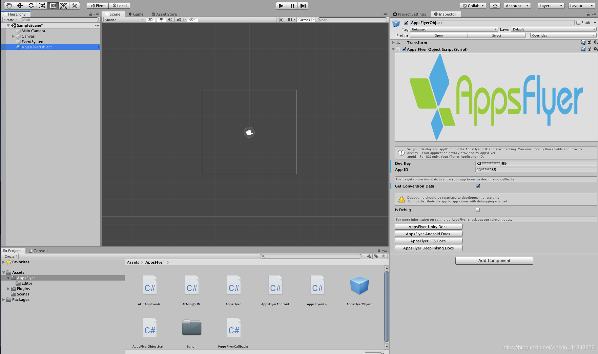Toggle 2D scene view mode

click(x=150, y=20)
